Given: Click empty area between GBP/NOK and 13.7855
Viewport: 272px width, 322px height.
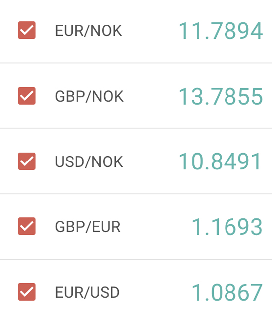Looking at the screenshot, I should (151, 96).
